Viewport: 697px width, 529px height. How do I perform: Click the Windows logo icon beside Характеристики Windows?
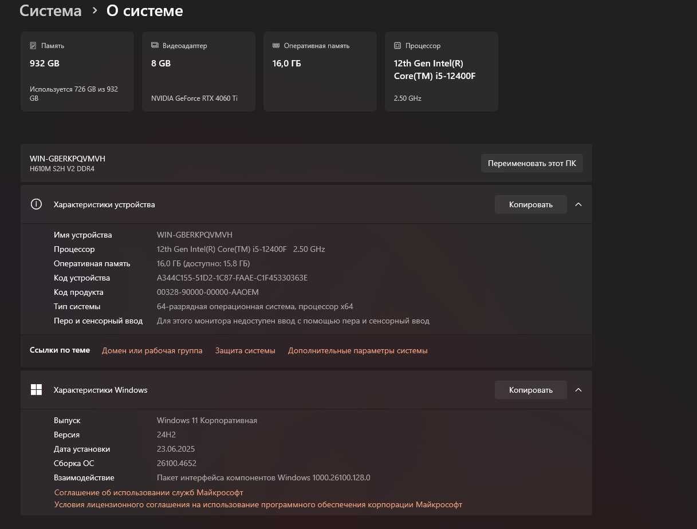click(36, 390)
